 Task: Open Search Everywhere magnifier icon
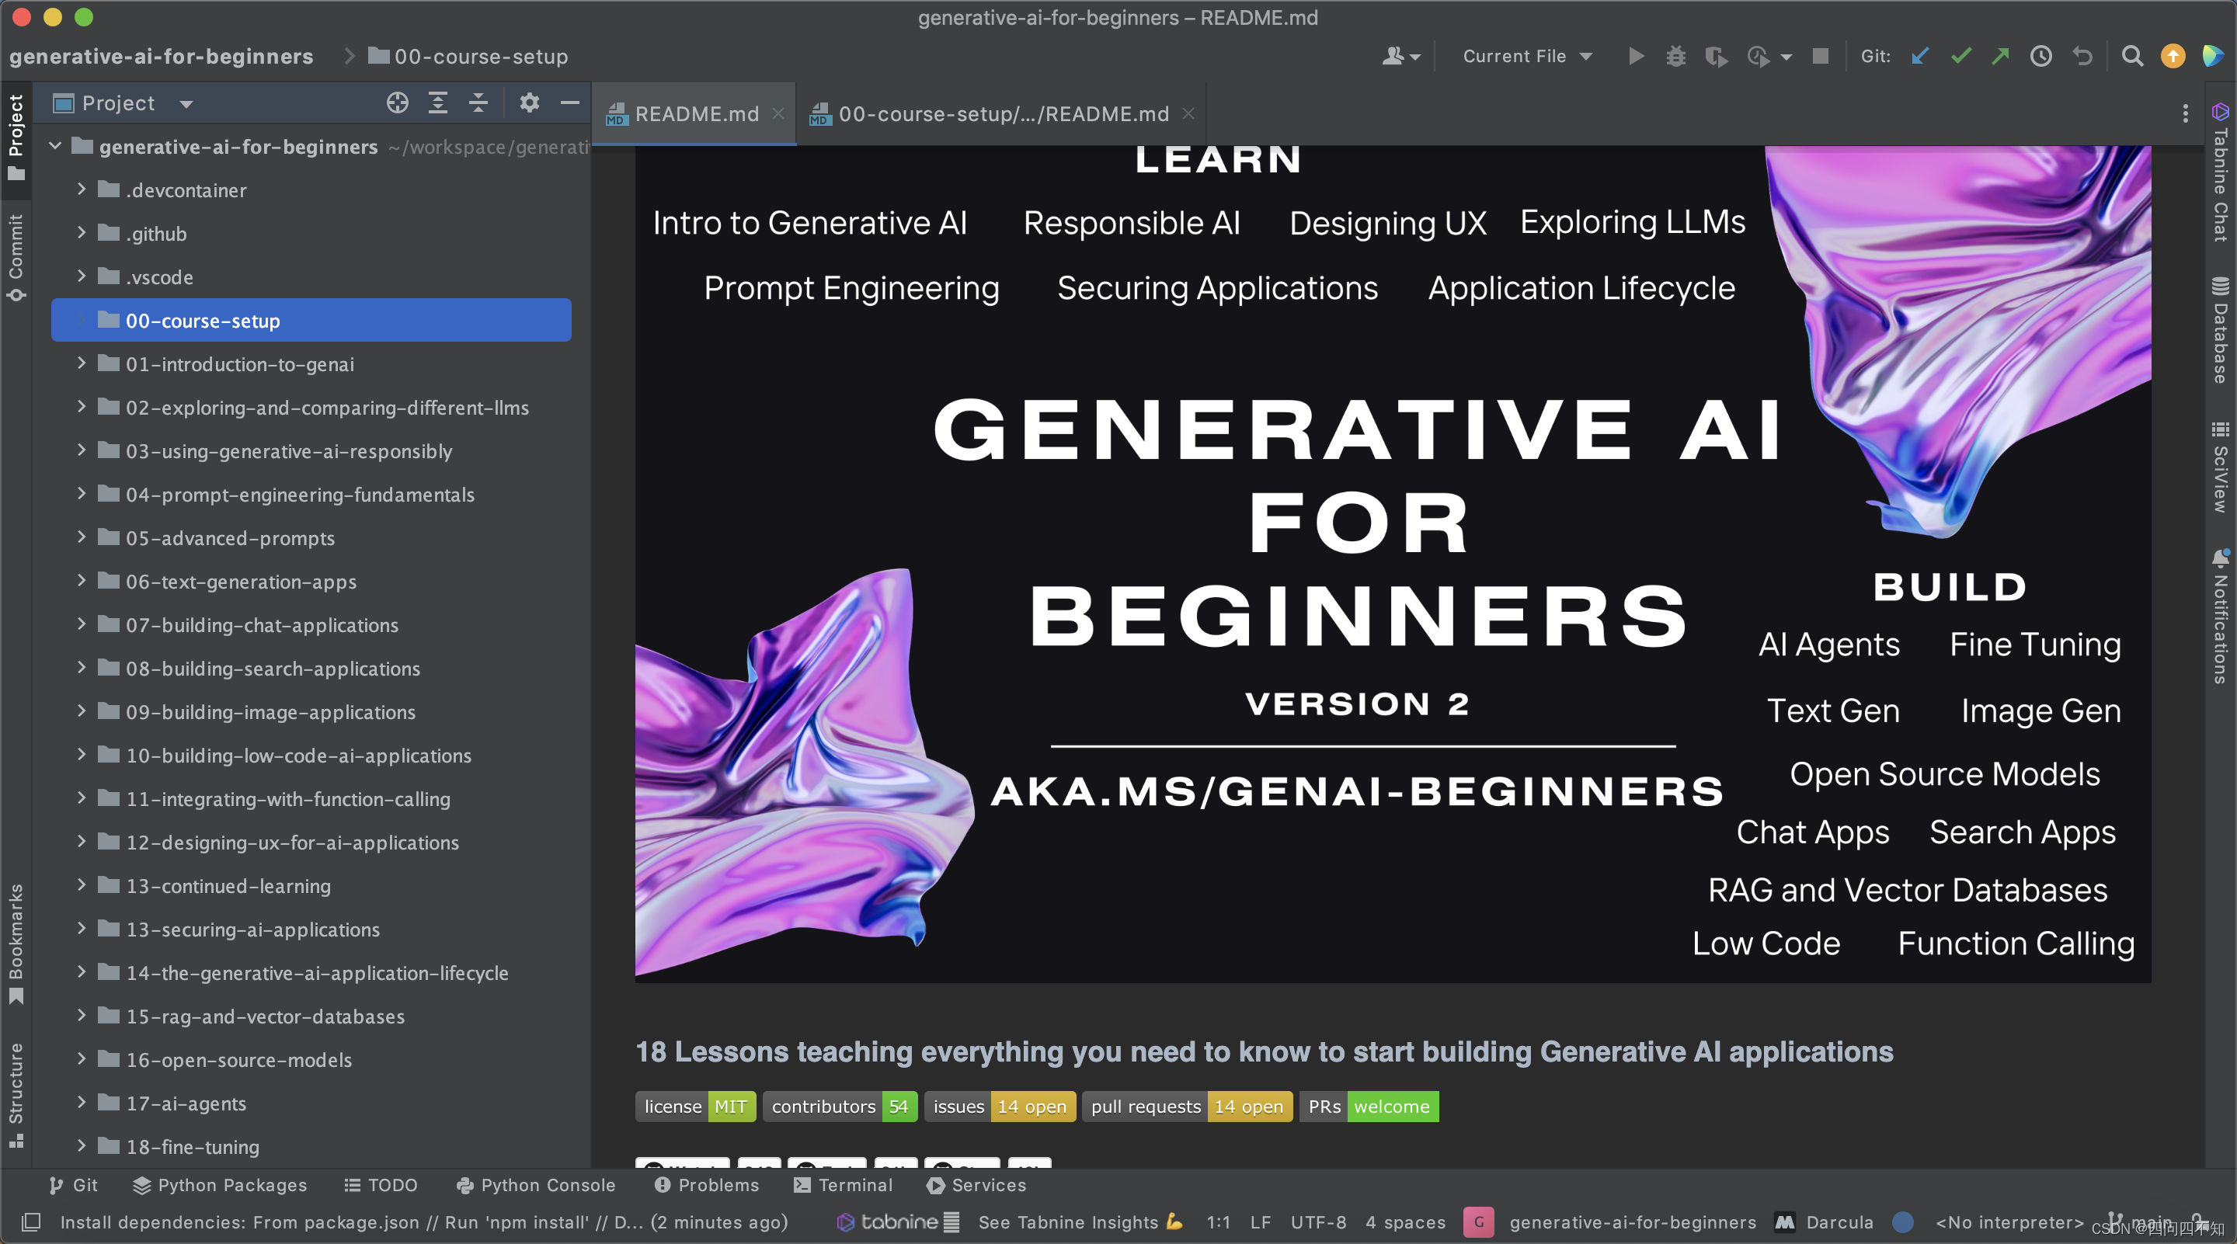point(2132,57)
